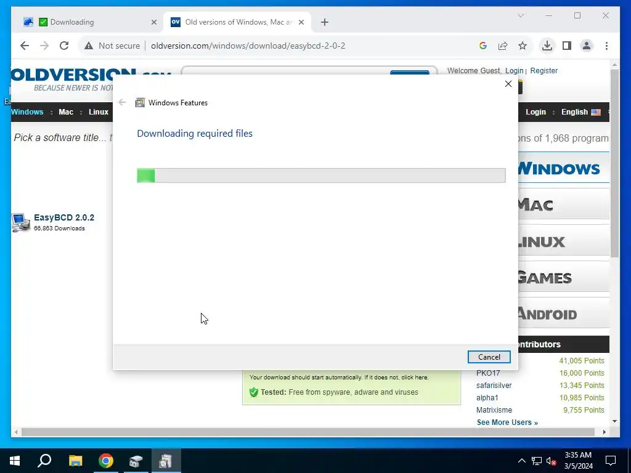
Task: Open contributor alpha1
Action: tap(487, 398)
